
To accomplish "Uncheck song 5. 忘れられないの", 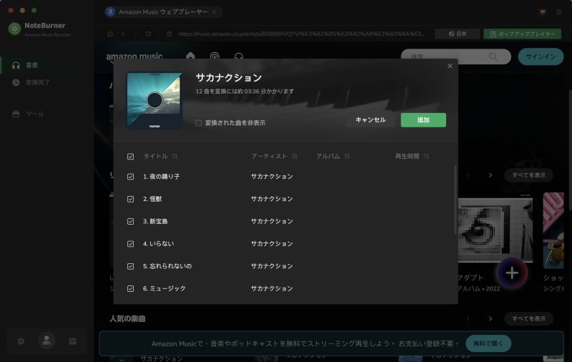I will (130, 266).
